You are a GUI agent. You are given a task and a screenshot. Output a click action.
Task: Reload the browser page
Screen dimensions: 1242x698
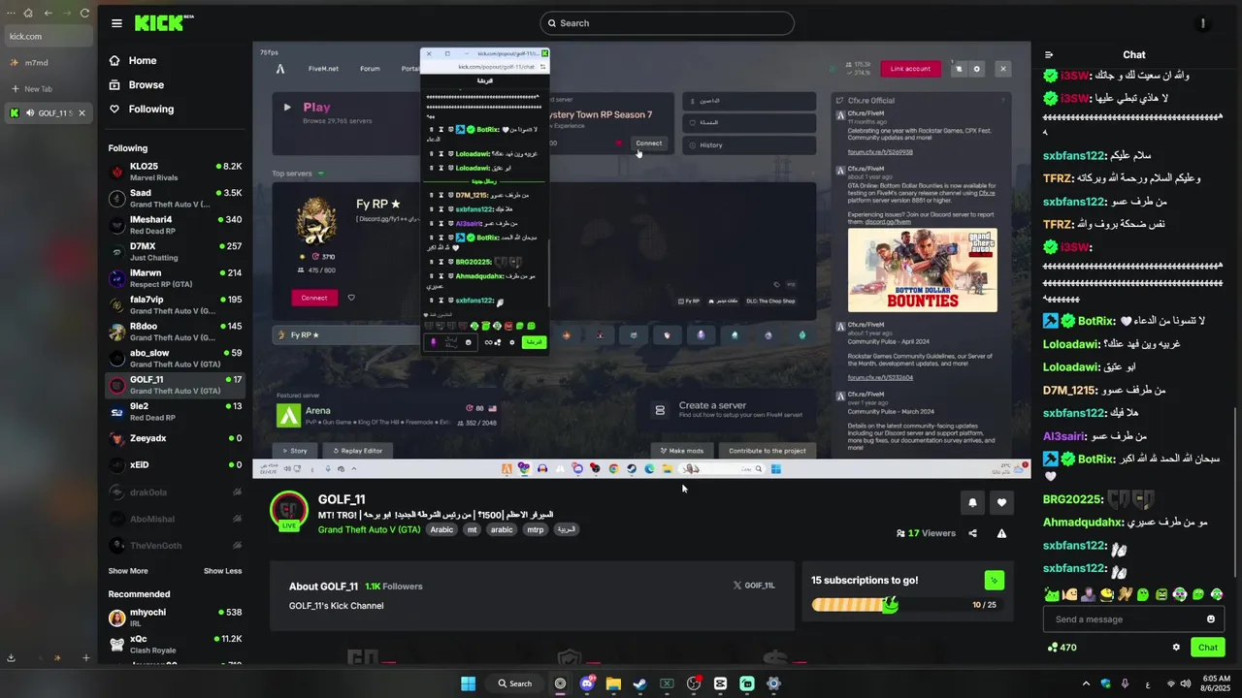(x=84, y=13)
